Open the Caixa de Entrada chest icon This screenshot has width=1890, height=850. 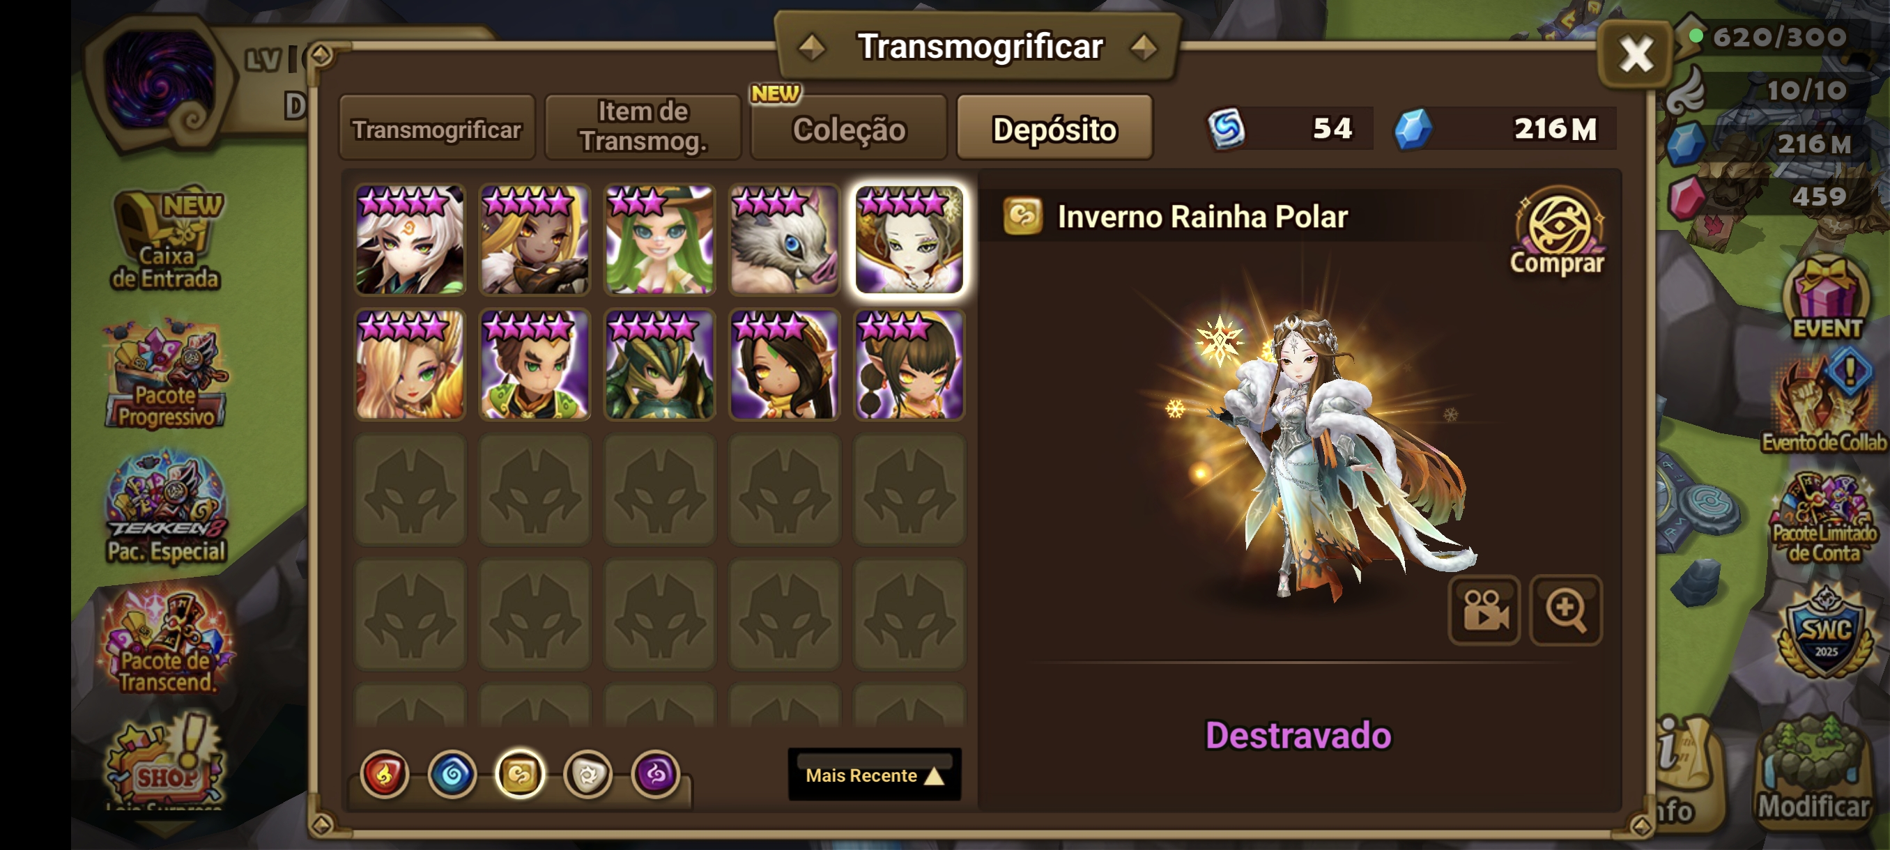click(x=167, y=239)
